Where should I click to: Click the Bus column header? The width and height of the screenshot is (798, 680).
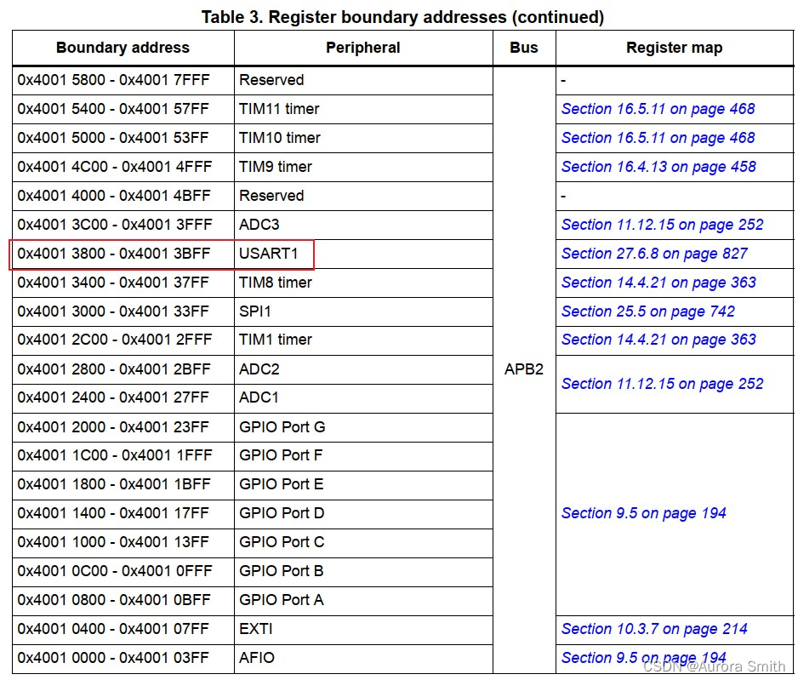(x=524, y=48)
